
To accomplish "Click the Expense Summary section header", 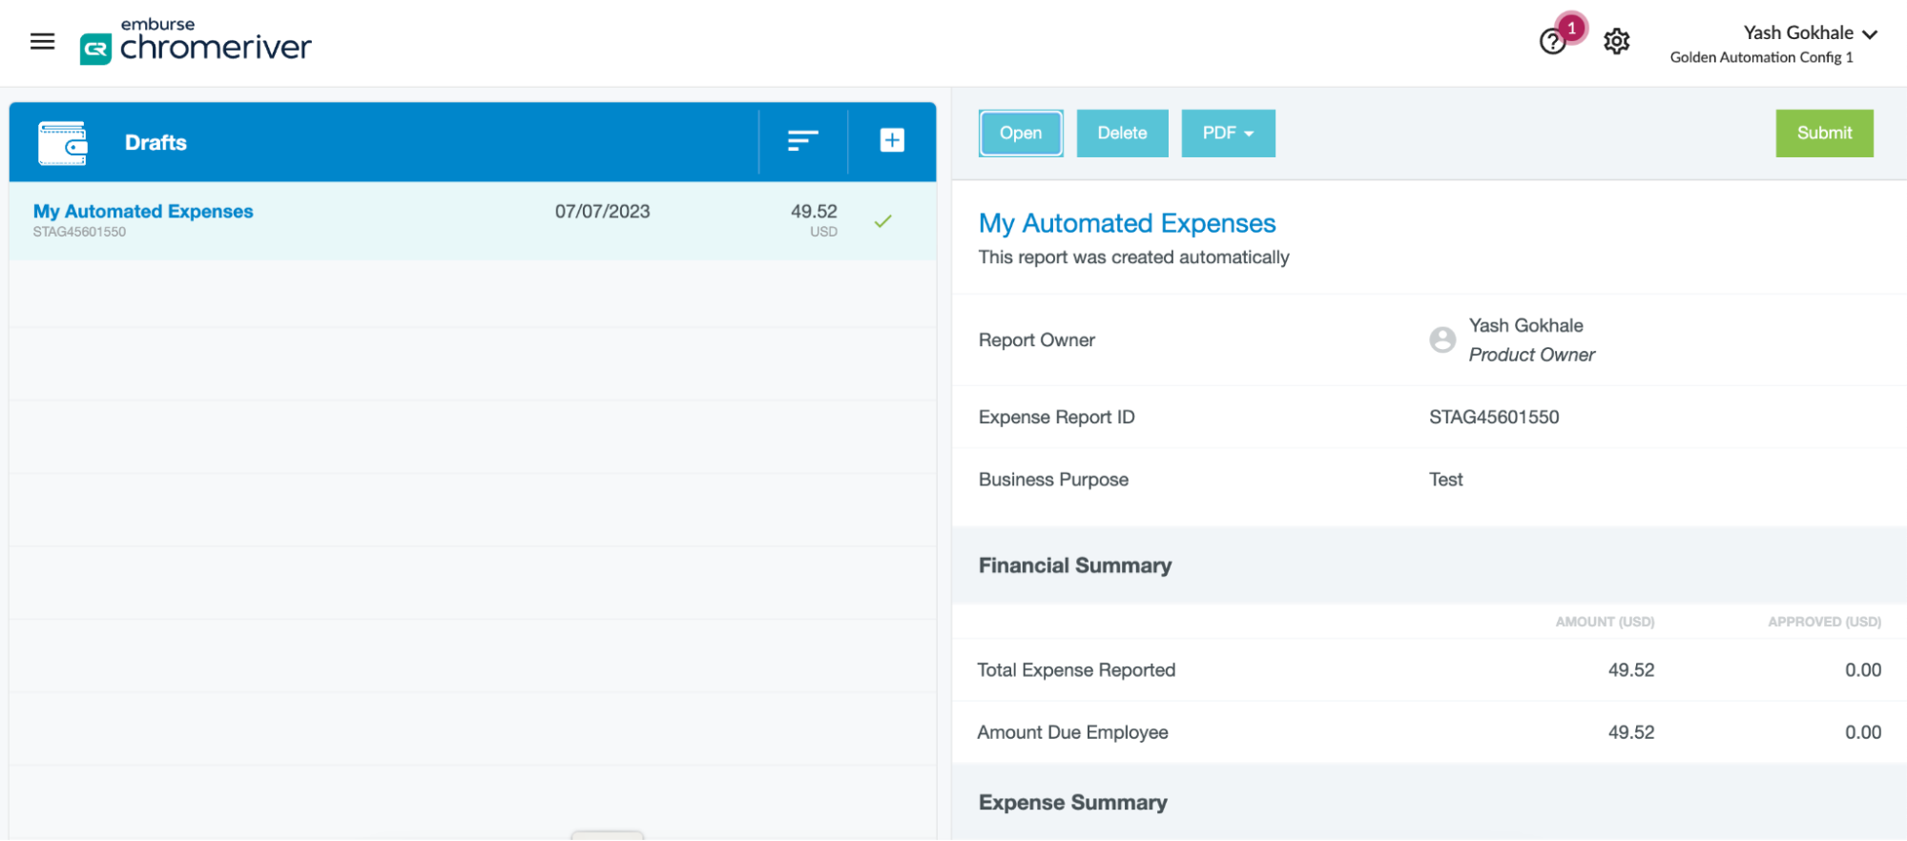I will coord(1072,803).
